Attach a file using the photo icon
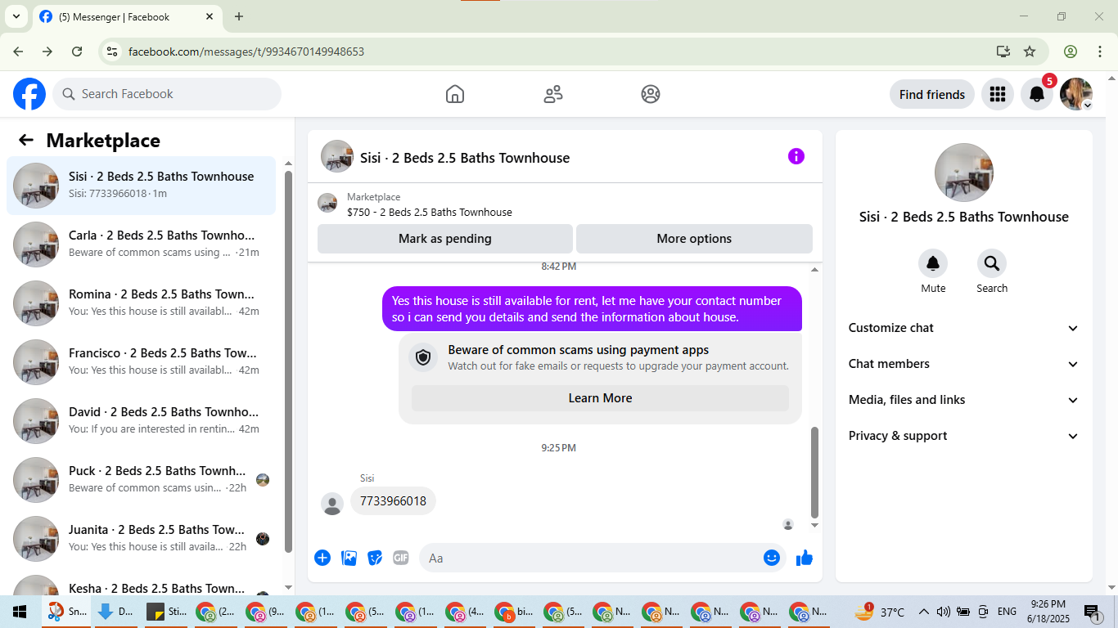The width and height of the screenshot is (1118, 628). click(349, 558)
